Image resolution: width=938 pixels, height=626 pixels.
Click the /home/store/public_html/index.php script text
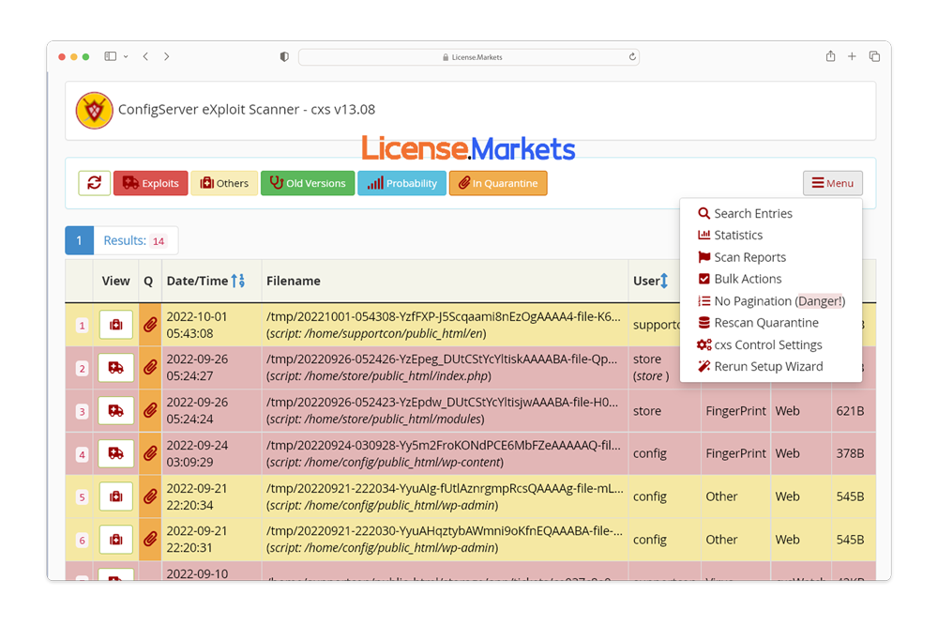(x=379, y=376)
